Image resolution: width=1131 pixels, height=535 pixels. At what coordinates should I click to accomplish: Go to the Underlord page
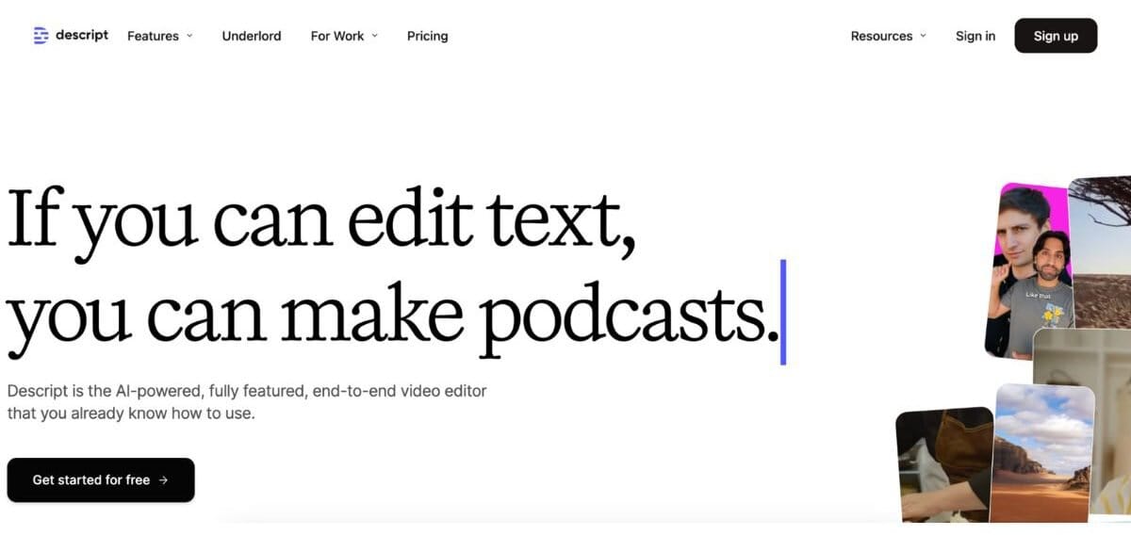click(252, 36)
